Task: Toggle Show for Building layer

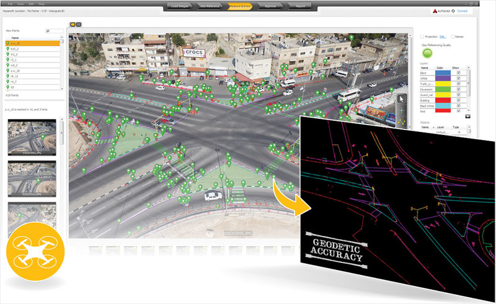Action: tap(458, 100)
